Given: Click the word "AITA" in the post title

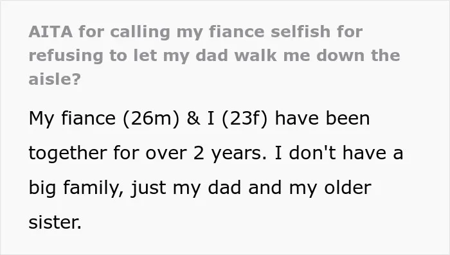Looking at the screenshot, I should (x=51, y=31).
